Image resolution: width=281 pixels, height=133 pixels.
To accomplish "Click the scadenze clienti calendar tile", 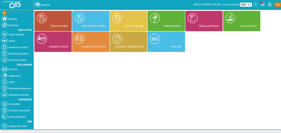I will [x=53, y=42].
